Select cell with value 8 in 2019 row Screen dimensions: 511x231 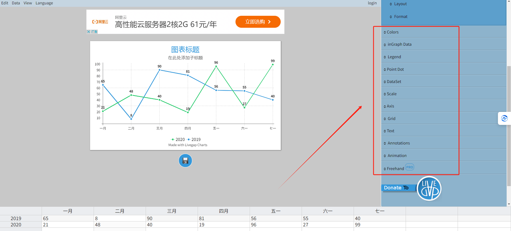click(120, 218)
